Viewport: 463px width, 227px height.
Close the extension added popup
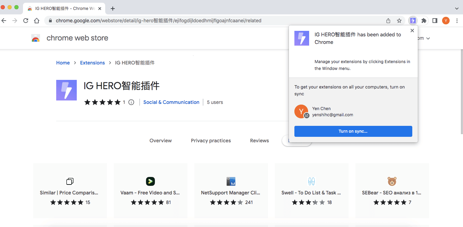click(412, 31)
